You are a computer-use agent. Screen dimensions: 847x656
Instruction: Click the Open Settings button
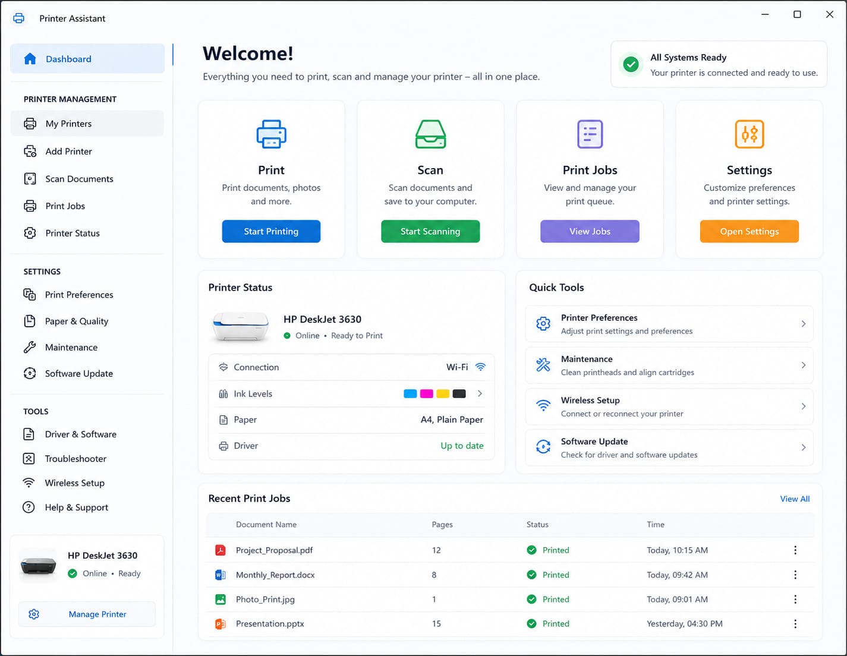(749, 231)
